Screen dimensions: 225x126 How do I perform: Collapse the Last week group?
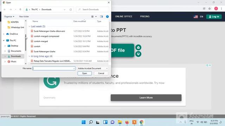pyautogui.click(x=30, y=27)
